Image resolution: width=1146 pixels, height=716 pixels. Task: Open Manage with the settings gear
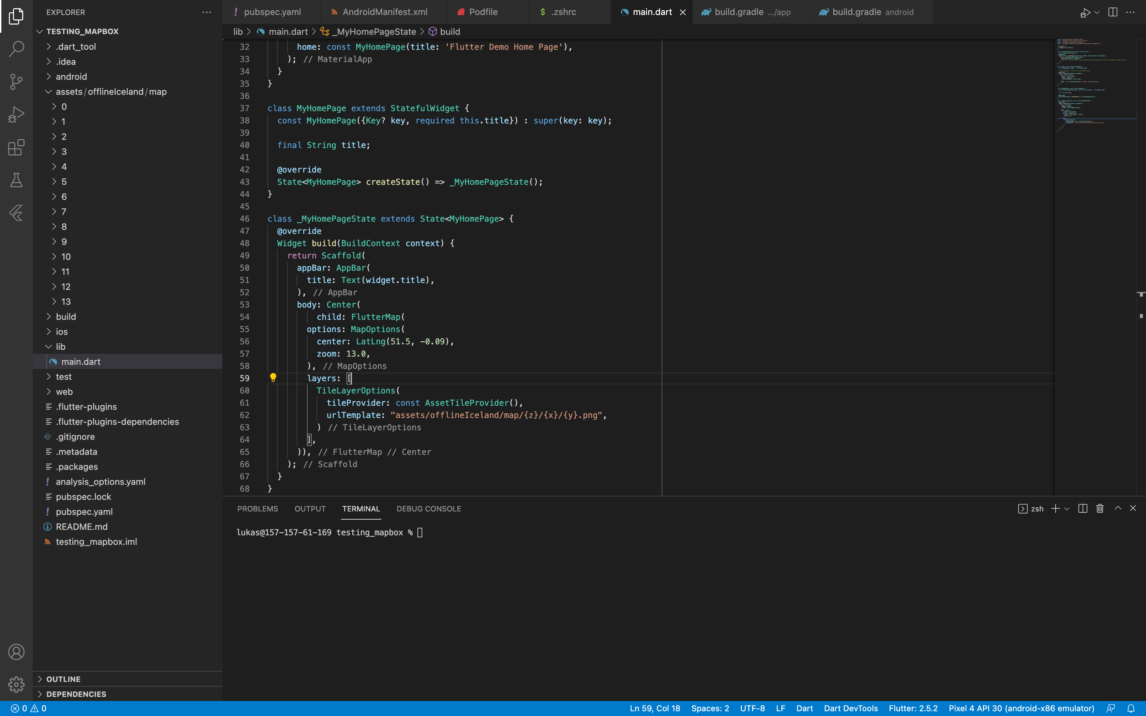(16, 685)
